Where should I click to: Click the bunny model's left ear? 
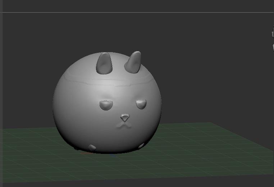click(104, 63)
